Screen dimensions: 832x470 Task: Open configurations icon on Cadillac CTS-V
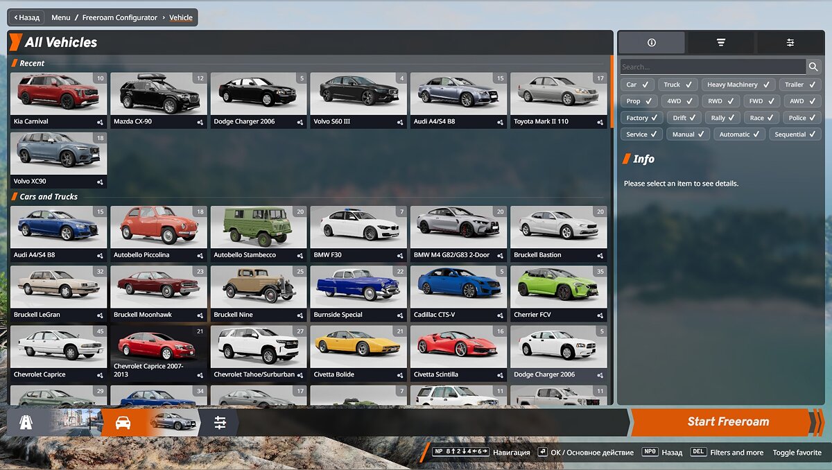[501, 315]
